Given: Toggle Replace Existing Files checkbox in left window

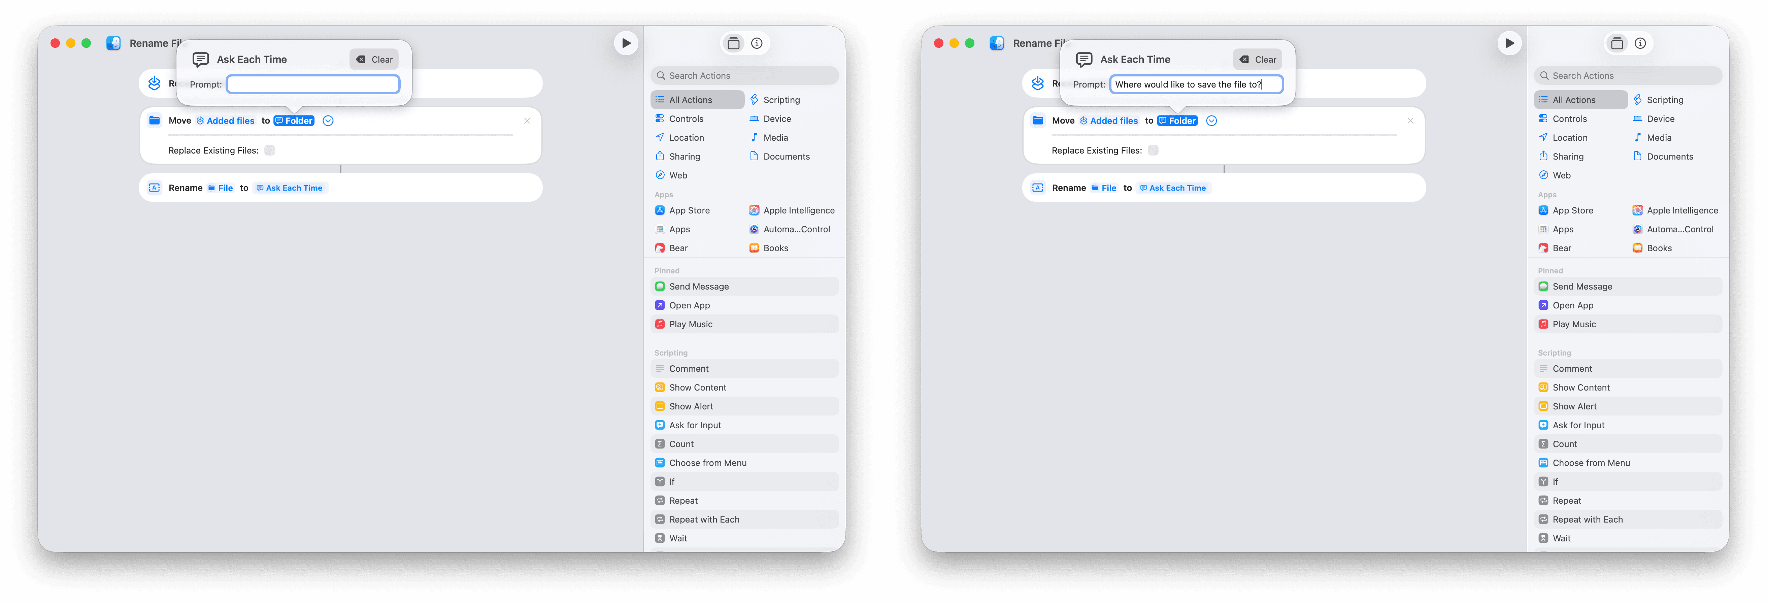Looking at the screenshot, I should 270,150.
